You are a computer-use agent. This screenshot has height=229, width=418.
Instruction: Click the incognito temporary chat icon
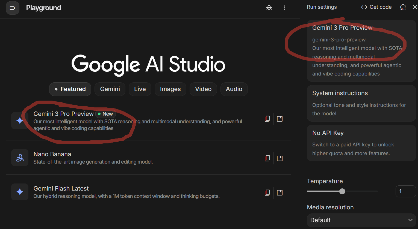click(x=269, y=8)
